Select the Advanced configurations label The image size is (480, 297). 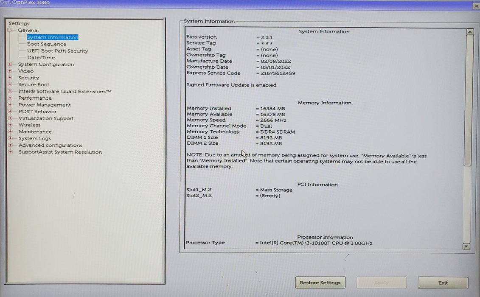pyautogui.click(x=51, y=145)
